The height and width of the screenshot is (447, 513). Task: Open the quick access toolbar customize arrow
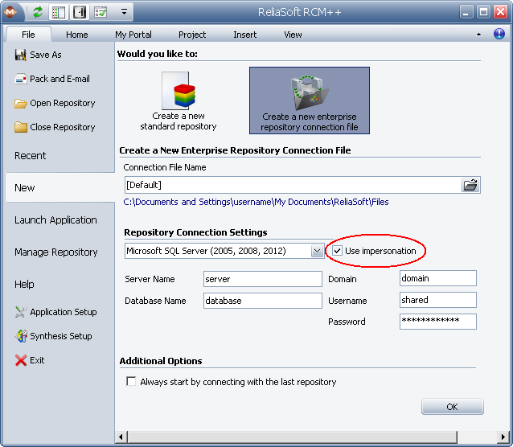(124, 12)
